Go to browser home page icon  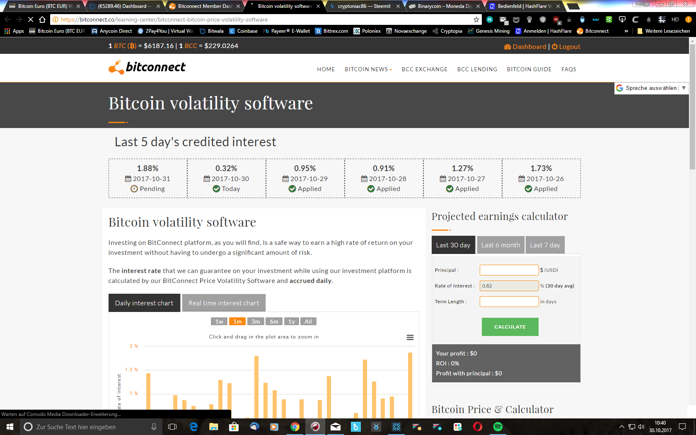[x=42, y=19]
